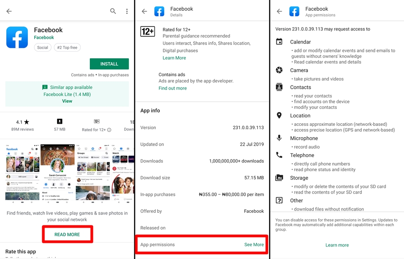Tap the Location pin permission icon
Screen dimensions: 404x259
click(x=279, y=115)
